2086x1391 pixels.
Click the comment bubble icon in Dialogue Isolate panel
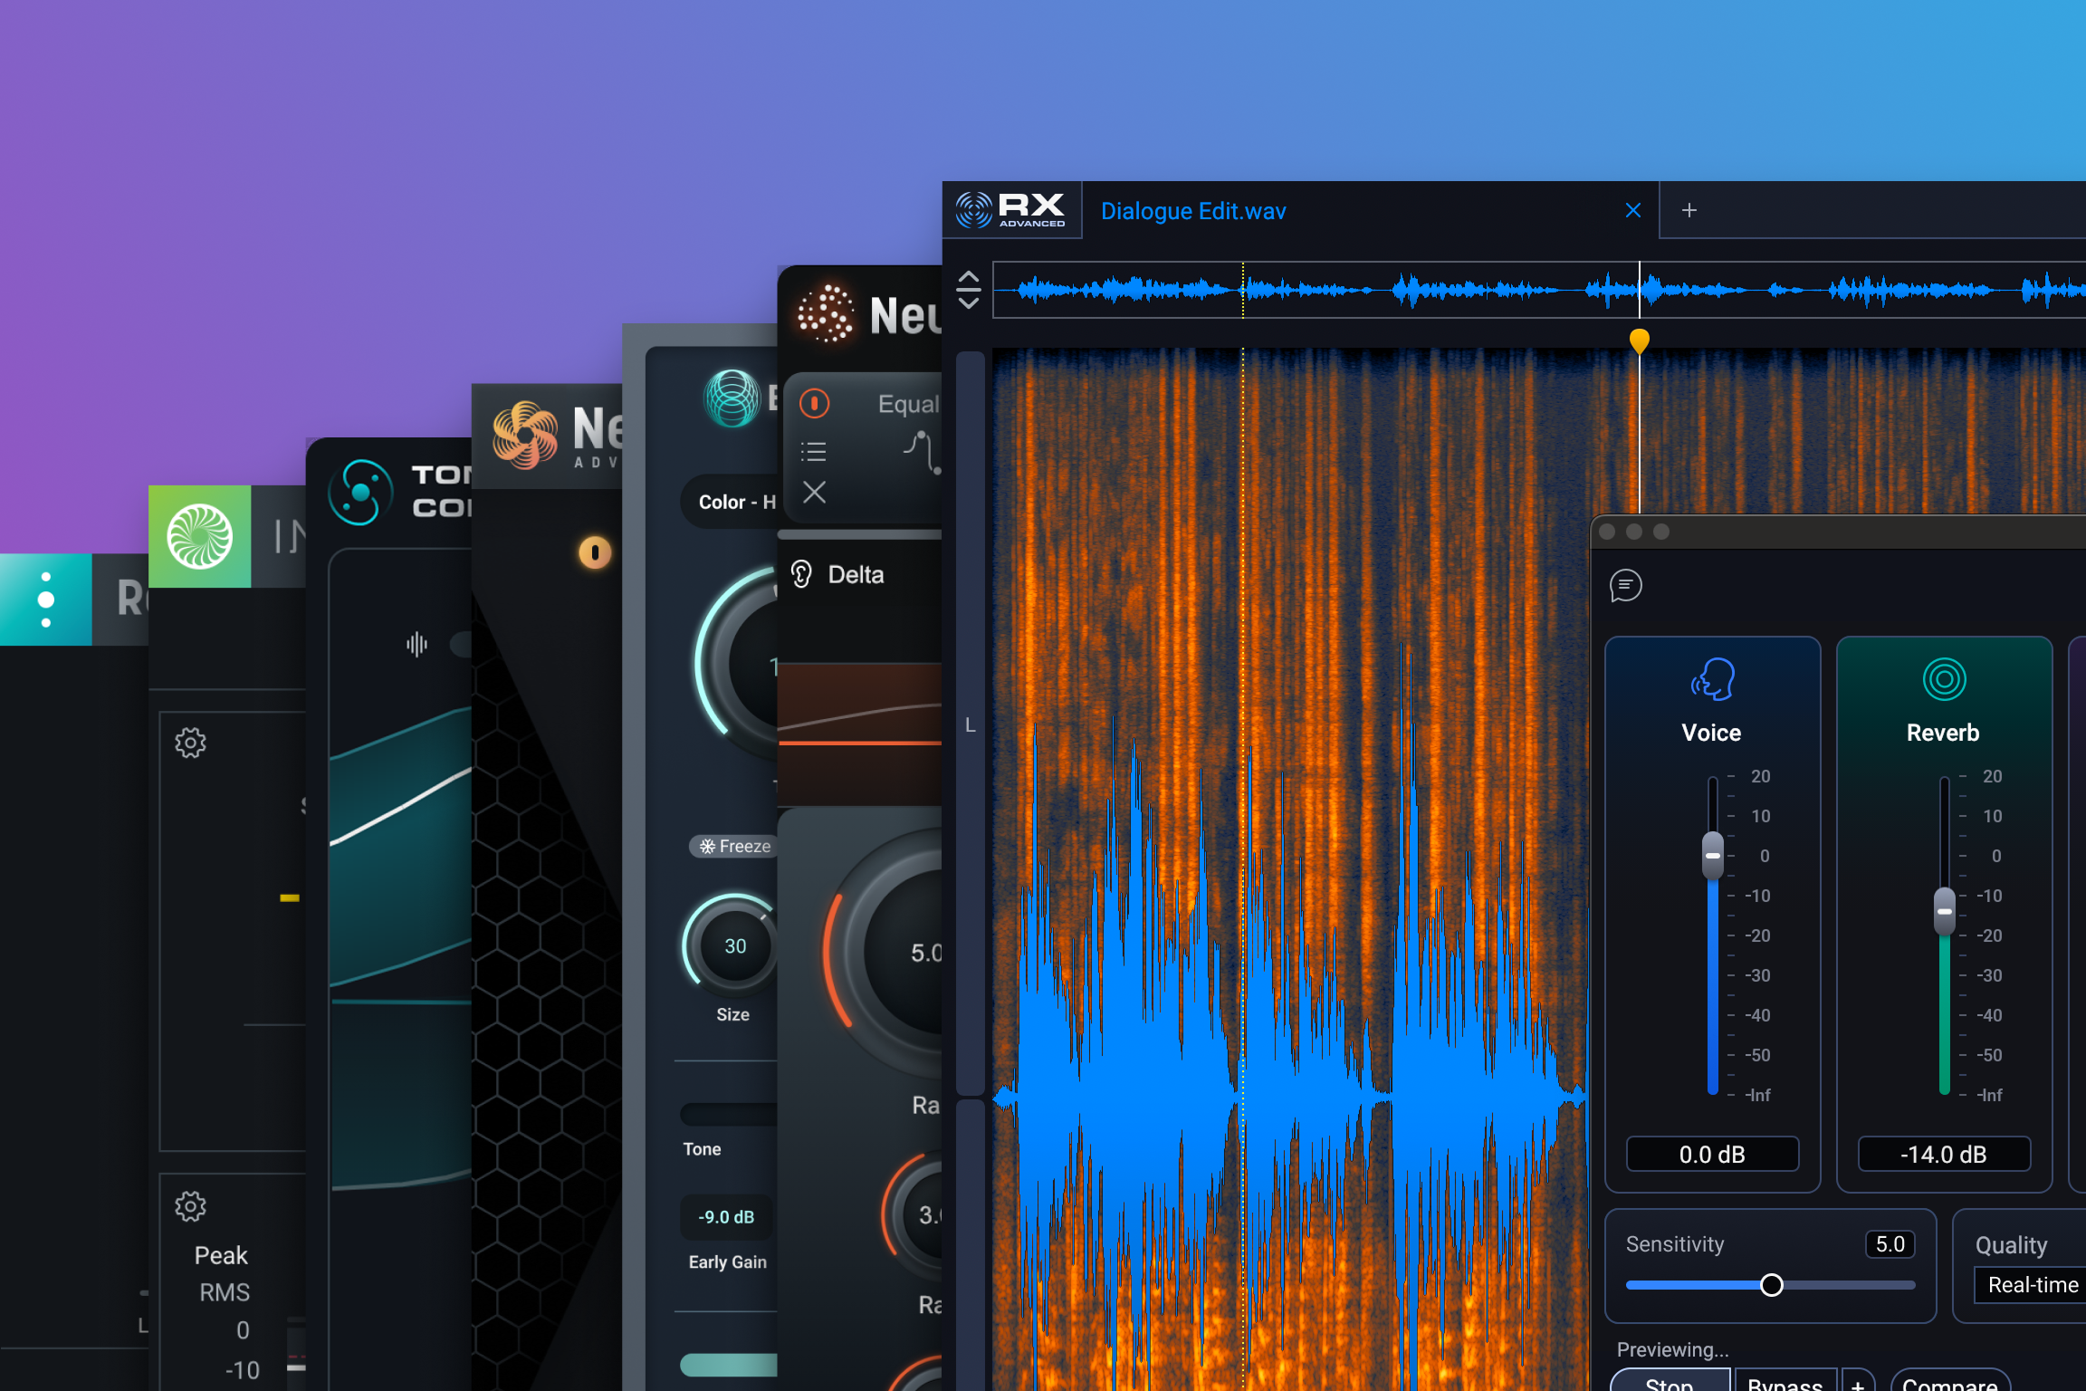point(1625,586)
